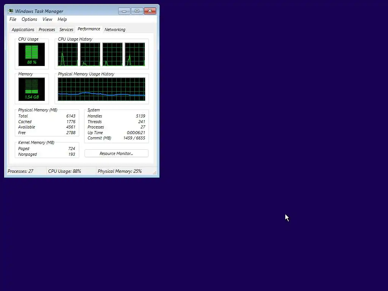The width and height of the screenshot is (388, 291).
Task: Click the Available memory value 4561
Action: (x=71, y=127)
